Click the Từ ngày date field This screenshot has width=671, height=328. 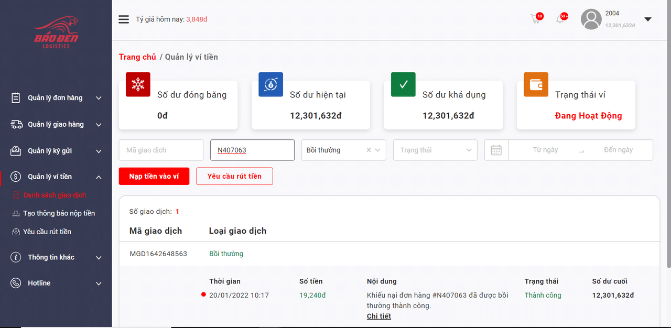[545, 150]
